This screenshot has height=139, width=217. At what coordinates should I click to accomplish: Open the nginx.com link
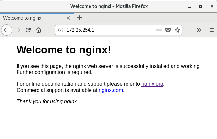tap(111, 90)
